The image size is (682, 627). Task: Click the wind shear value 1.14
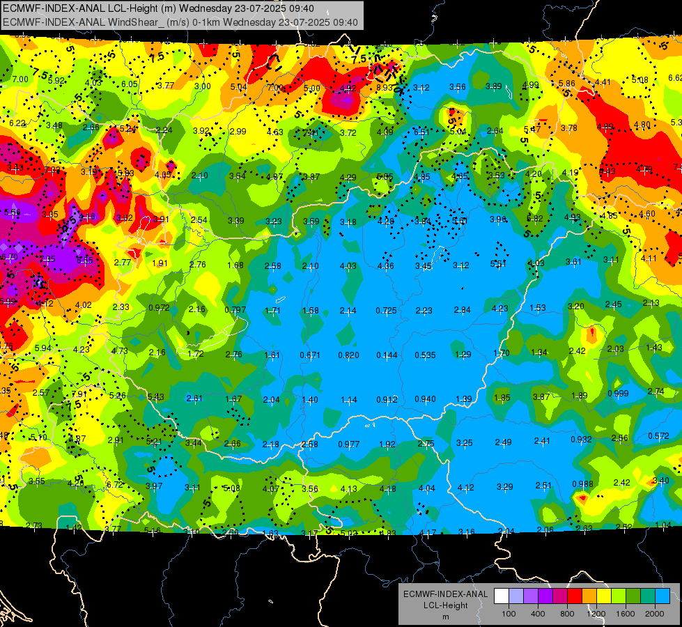tap(348, 400)
